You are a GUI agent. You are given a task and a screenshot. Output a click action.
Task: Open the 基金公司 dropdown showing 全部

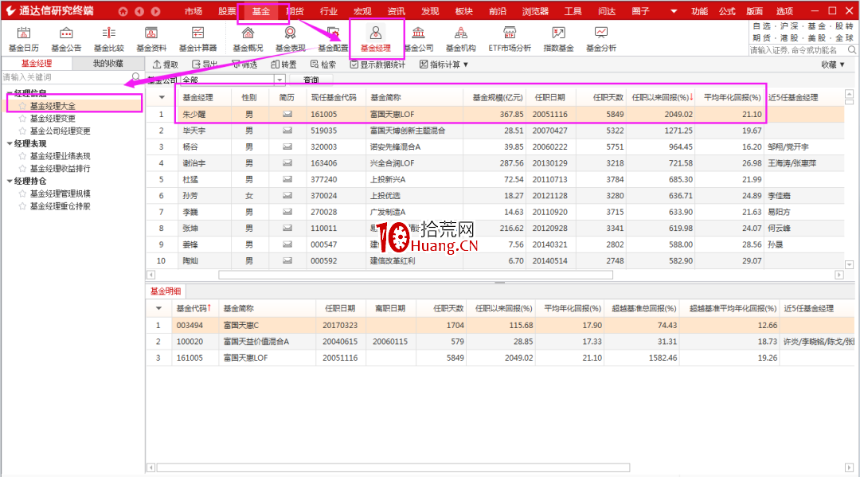point(279,80)
